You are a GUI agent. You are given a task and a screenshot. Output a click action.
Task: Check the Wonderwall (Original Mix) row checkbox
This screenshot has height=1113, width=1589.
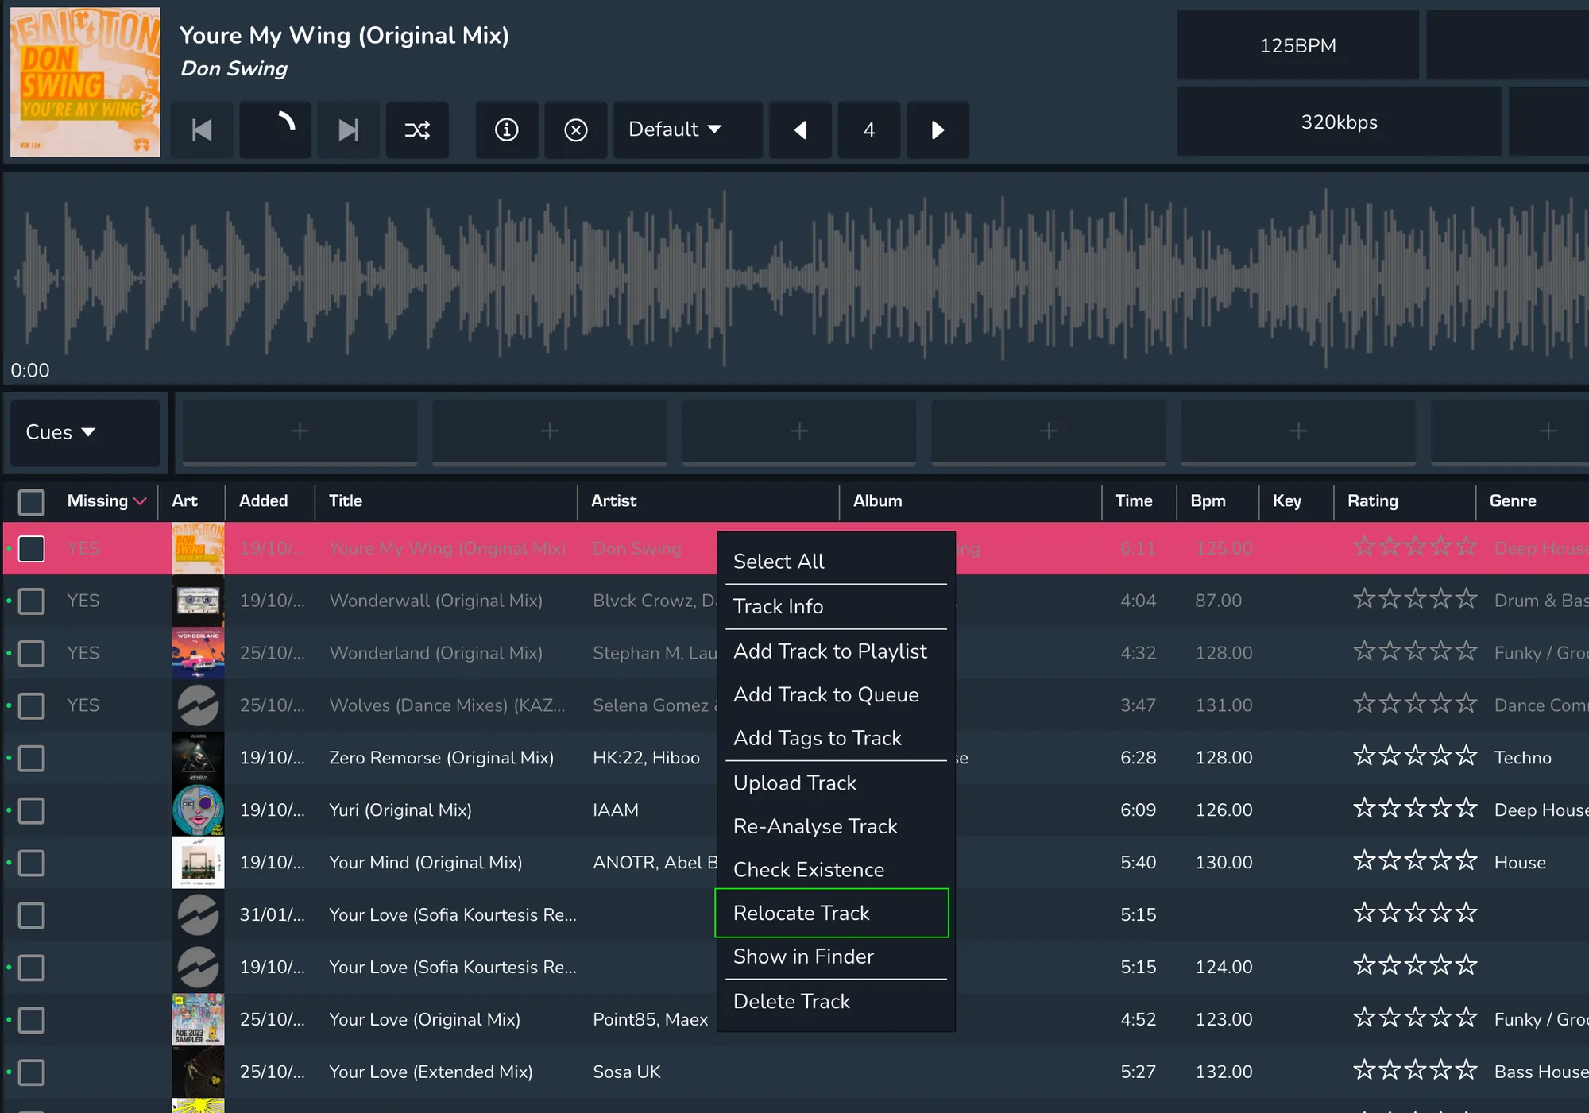tap(32, 601)
